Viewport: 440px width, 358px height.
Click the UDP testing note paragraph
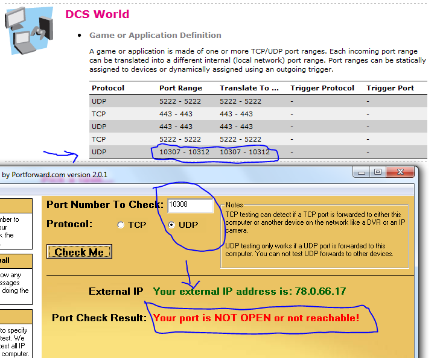point(309,250)
